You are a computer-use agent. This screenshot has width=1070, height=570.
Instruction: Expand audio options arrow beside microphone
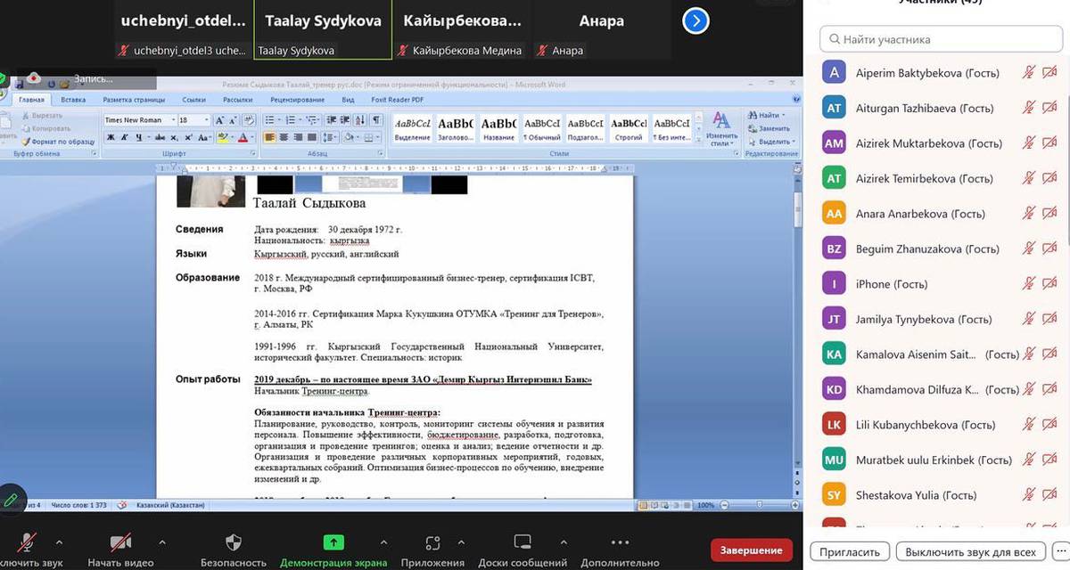[59, 541]
